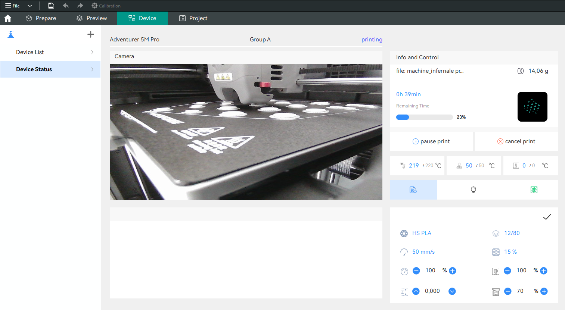The width and height of the screenshot is (565, 310).
Task: Click the live camera feed
Action: pos(246,132)
